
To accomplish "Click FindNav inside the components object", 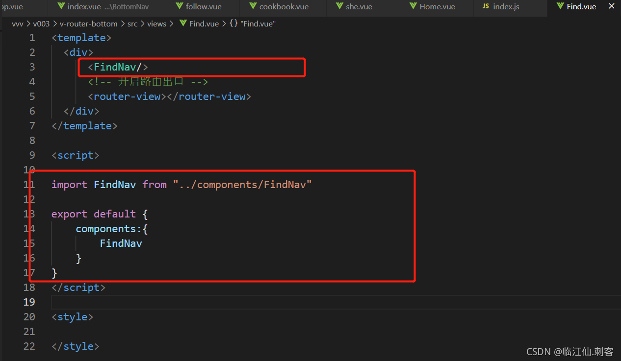I will (121, 243).
